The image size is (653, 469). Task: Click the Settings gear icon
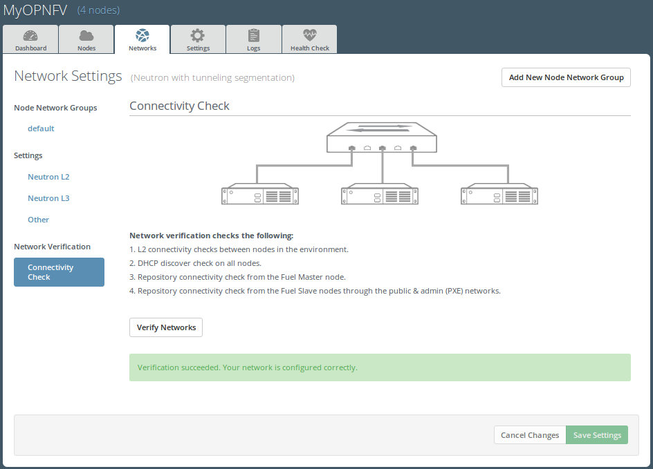coord(198,36)
